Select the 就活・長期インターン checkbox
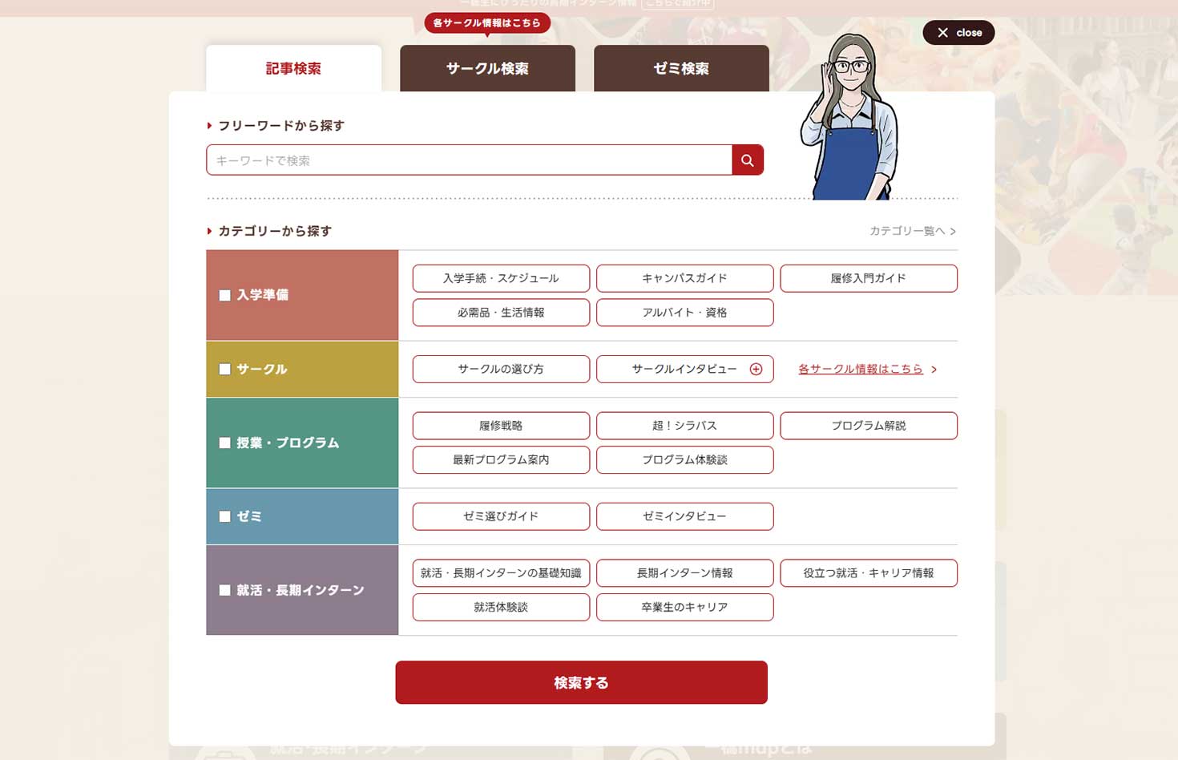 point(225,590)
